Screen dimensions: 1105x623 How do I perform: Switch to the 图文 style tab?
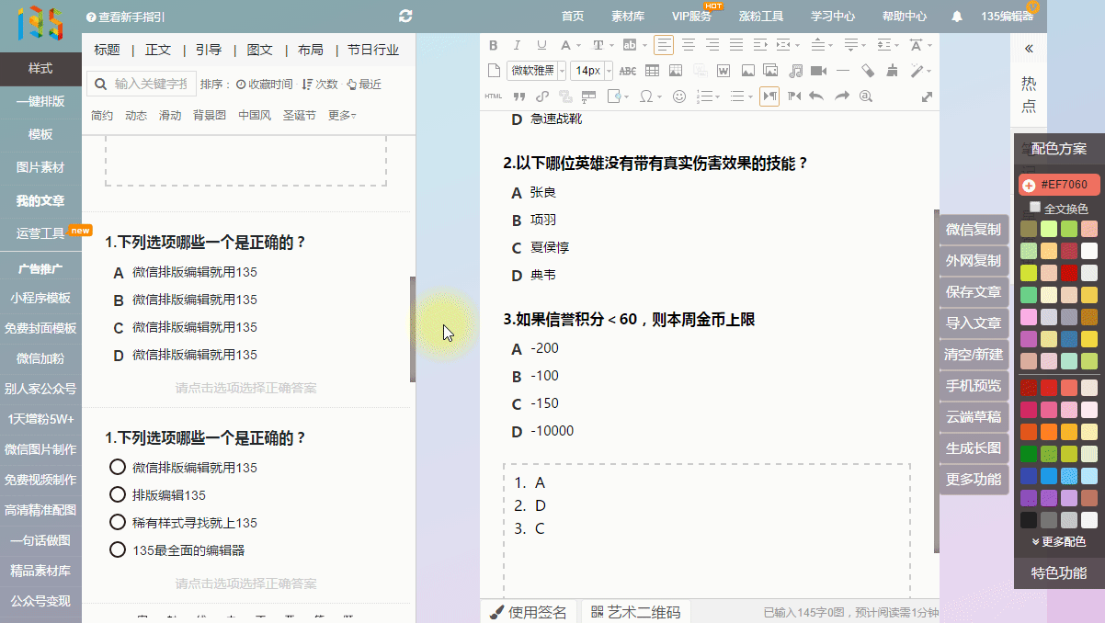pos(260,50)
